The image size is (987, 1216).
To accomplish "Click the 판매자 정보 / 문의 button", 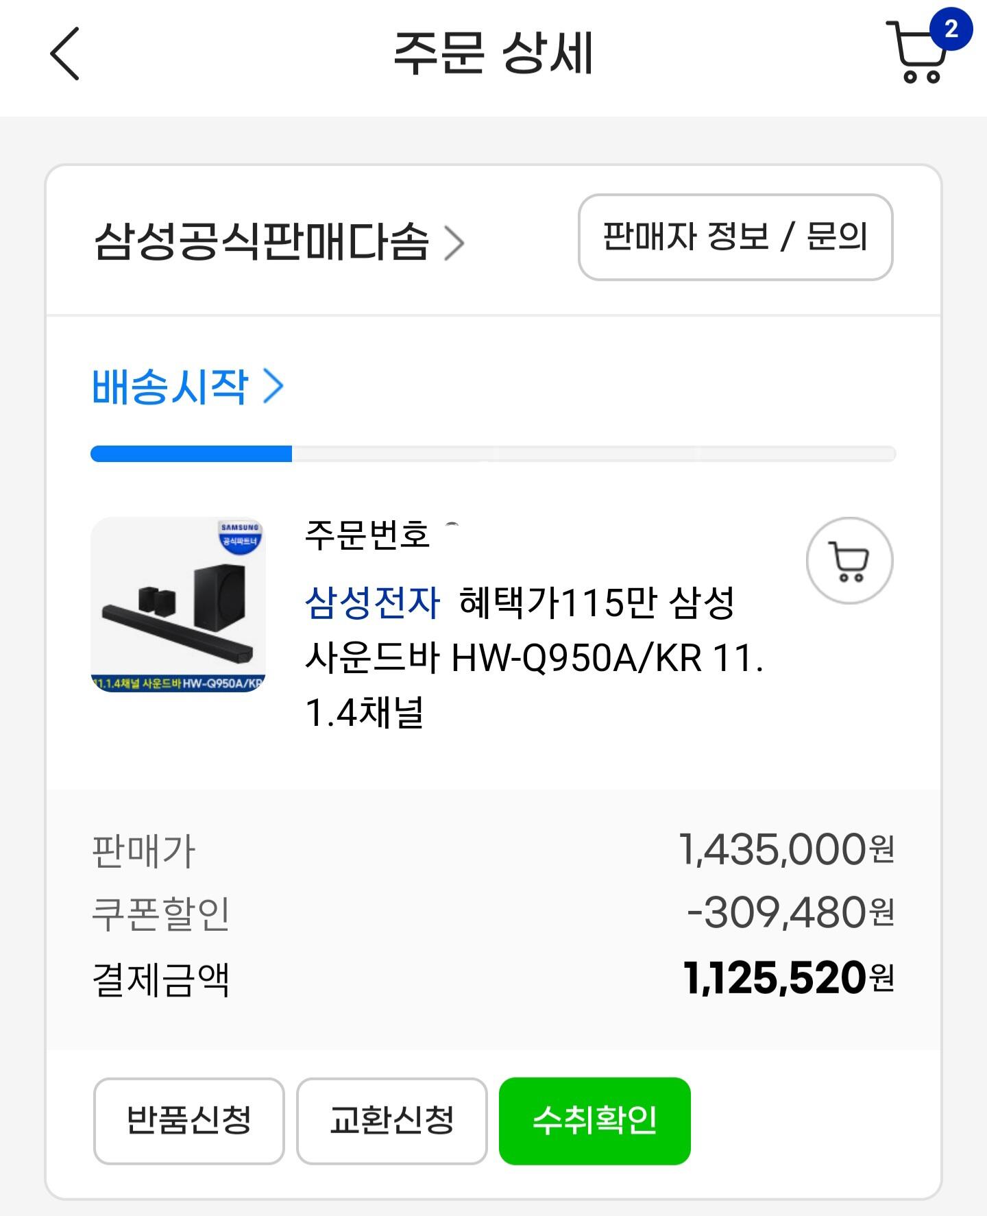I will (735, 237).
